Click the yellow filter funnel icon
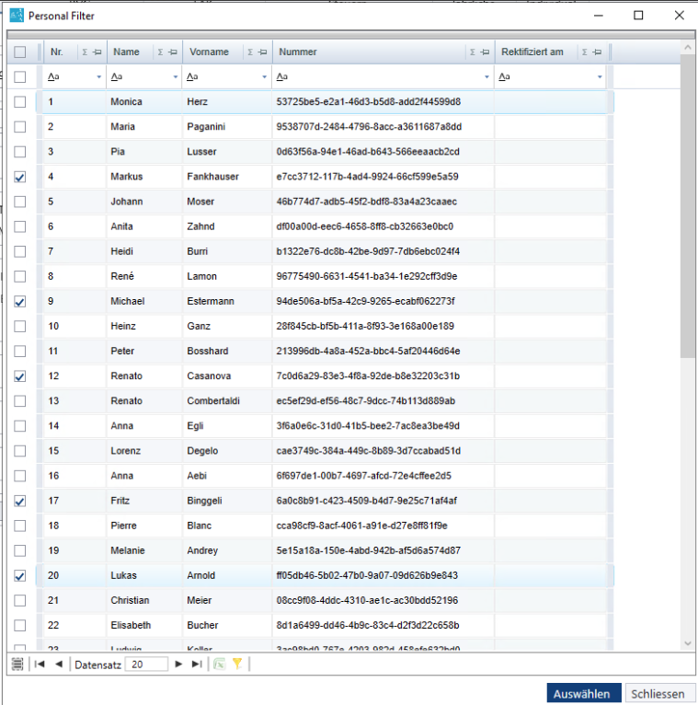Viewport: 698px width, 705px height. click(x=237, y=664)
